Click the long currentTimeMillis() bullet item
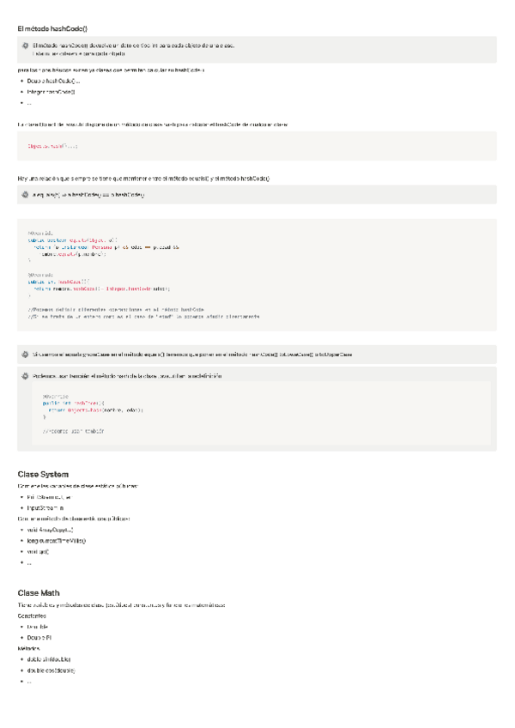Image resolution: width=515 pixels, height=728 pixels. pos(57,541)
